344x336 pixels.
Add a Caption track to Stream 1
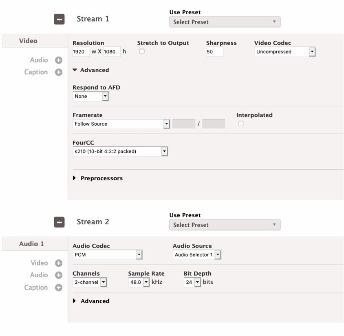(x=58, y=72)
